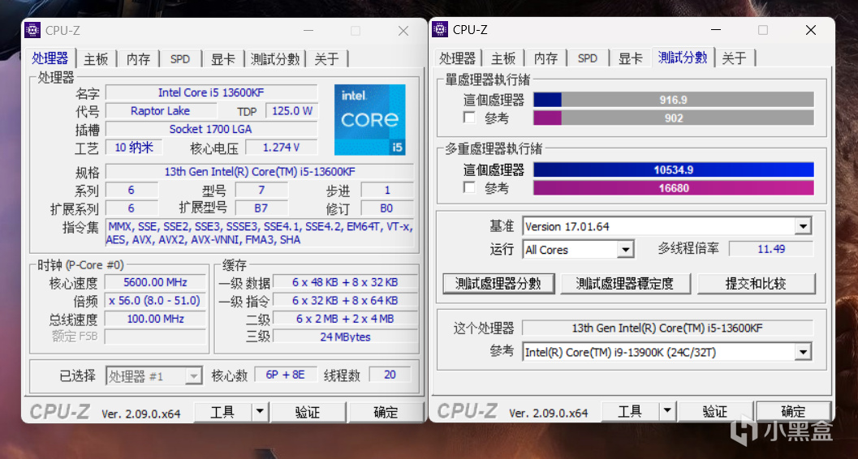Screen dimensions: 858x459
Task: Close the right CPU-Z window
Action: (x=810, y=30)
